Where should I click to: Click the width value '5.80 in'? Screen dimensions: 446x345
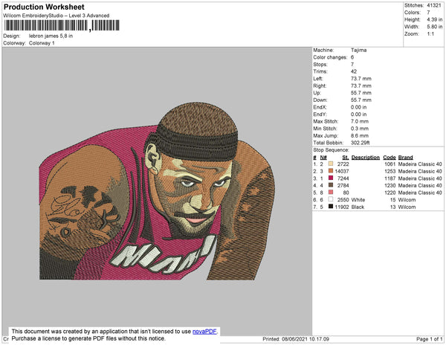pos(434,27)
